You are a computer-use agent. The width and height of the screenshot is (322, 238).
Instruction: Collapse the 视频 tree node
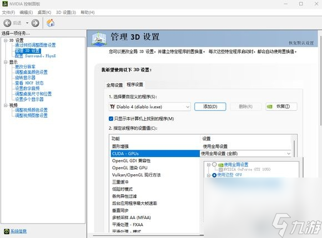click(6, 105)
